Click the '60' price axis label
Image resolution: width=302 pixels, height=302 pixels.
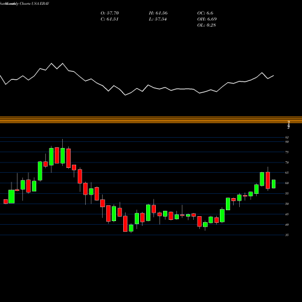pos(287,183)
